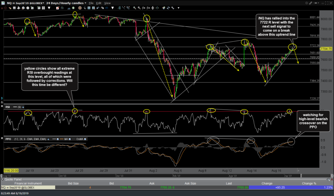Expand the white triangle dropdown after blue arrow
The image size is (334, 196).
[112, 8]
